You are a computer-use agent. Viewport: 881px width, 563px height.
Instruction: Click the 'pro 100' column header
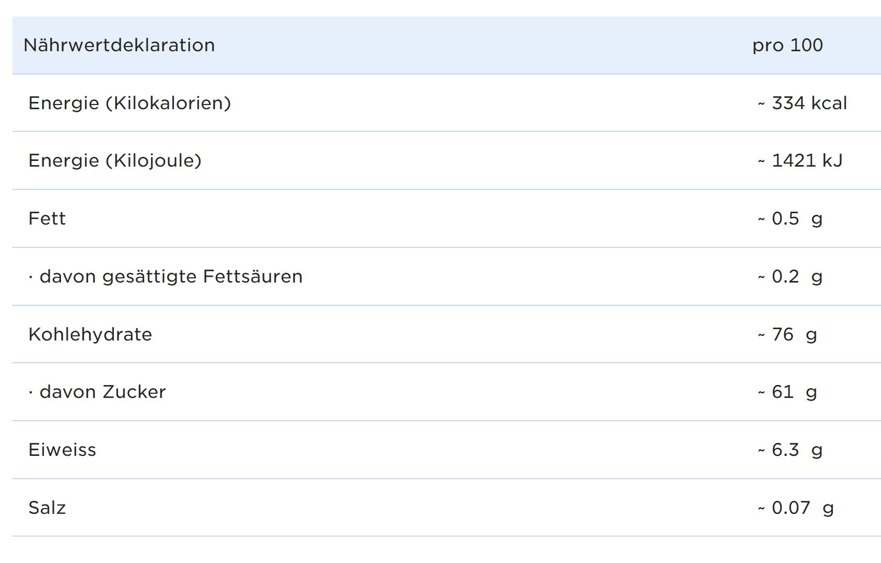click(787, 46)
